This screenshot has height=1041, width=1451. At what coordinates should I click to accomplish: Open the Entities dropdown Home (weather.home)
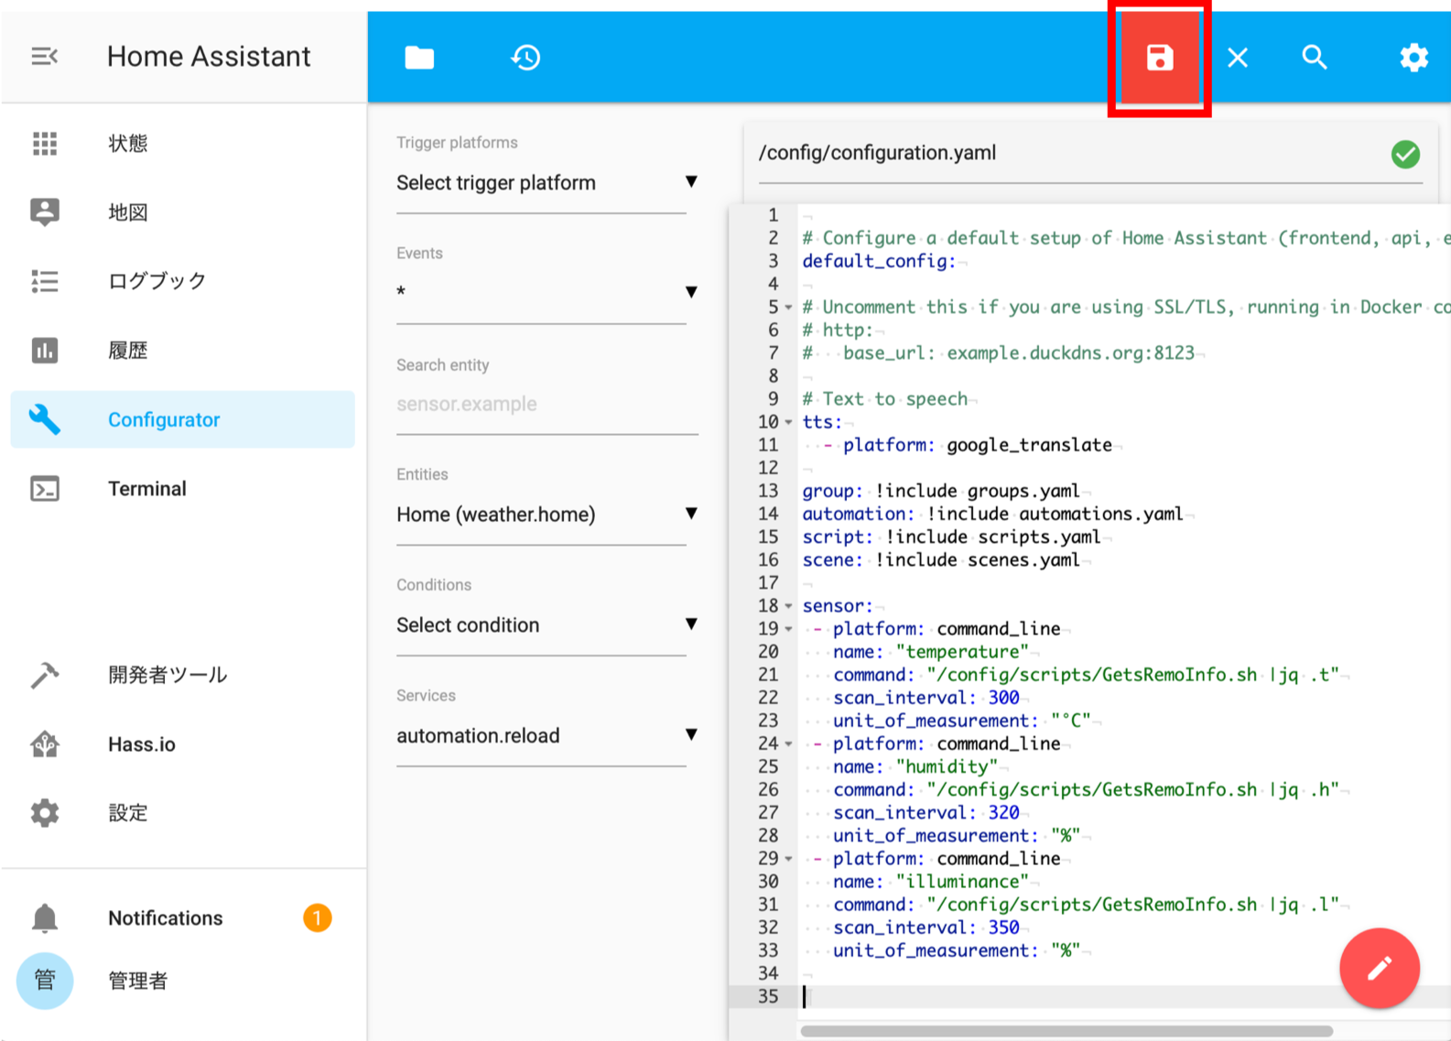click(x=547, y=515)
